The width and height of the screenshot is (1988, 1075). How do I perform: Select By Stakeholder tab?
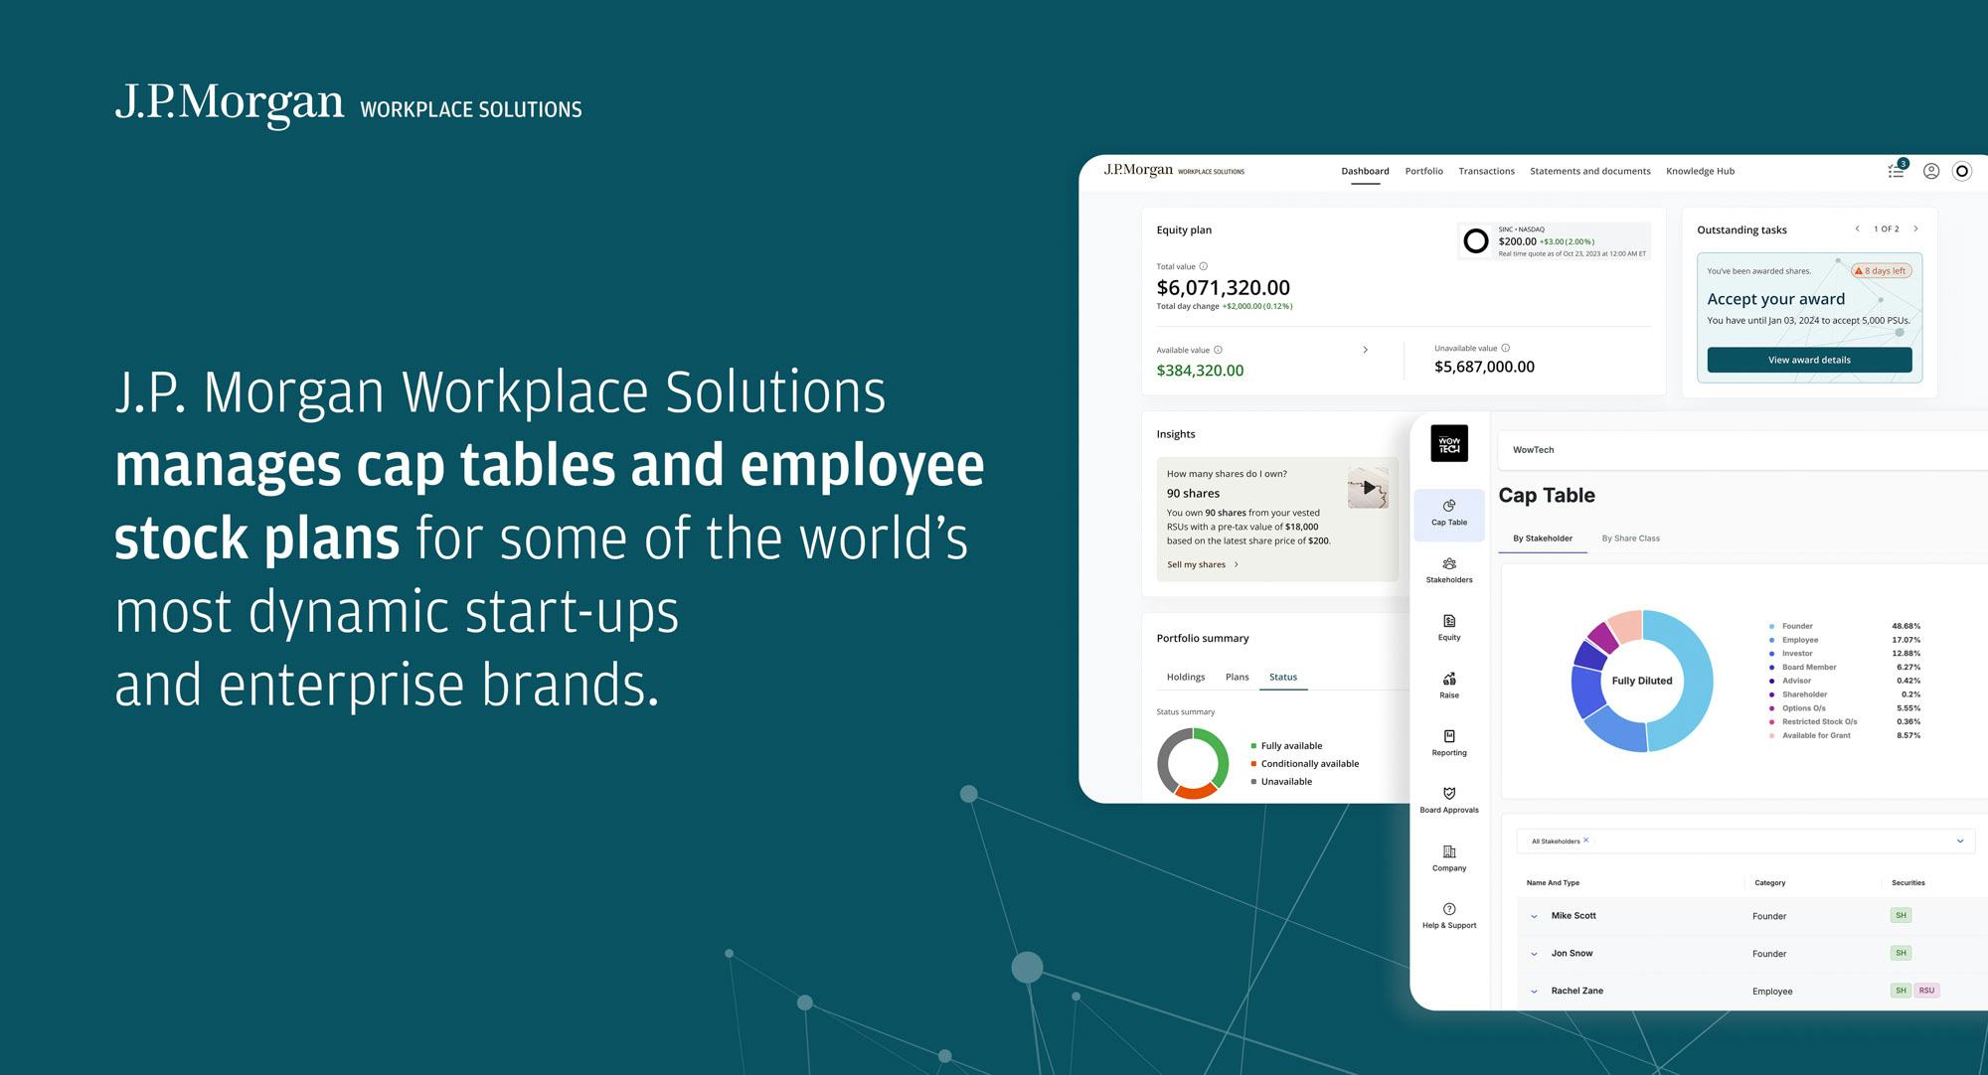click(1543, 538)
